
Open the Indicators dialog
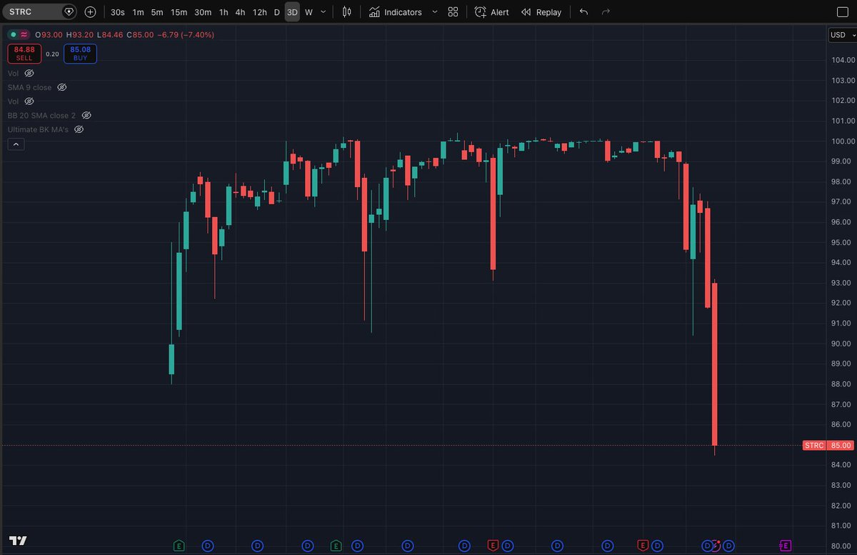pyautogui.click(x=396, y=12)
